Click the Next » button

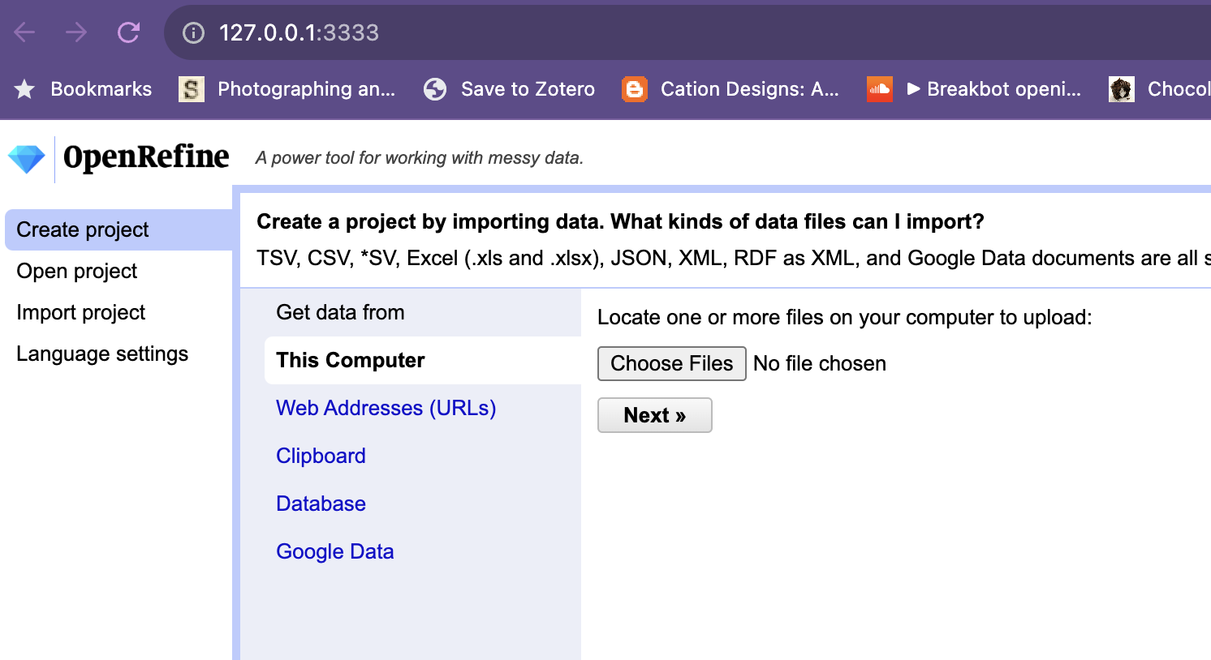click(x=654, y=416)
